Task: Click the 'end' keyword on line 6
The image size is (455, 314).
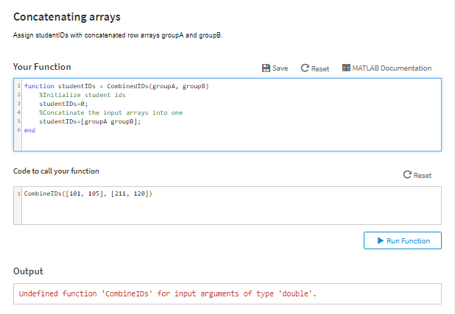Action: [29, 130]
